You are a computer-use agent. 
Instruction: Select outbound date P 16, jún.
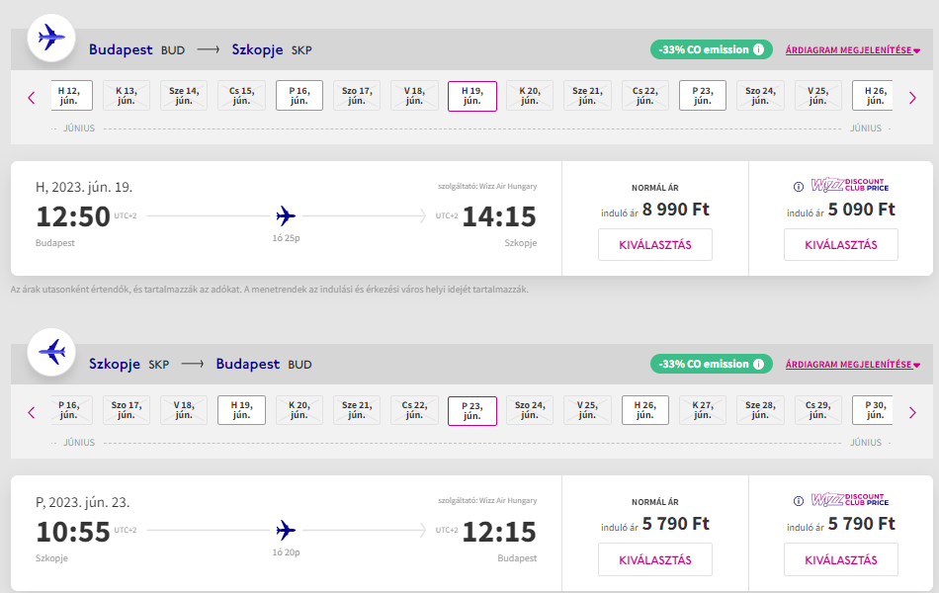pyautogui.click(x=299, y=95)
